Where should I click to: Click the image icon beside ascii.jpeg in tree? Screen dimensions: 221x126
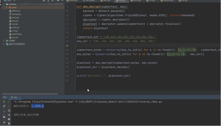tap(10, 14)
